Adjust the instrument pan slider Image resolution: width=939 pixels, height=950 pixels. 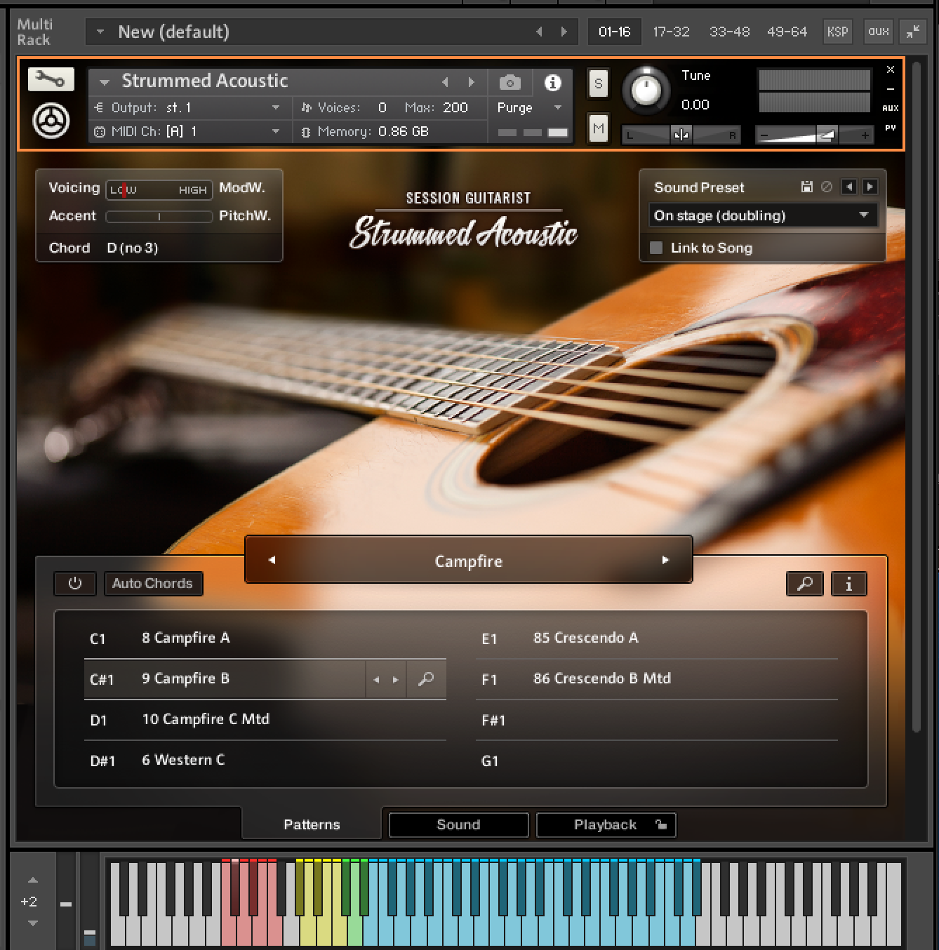[681, 135]
